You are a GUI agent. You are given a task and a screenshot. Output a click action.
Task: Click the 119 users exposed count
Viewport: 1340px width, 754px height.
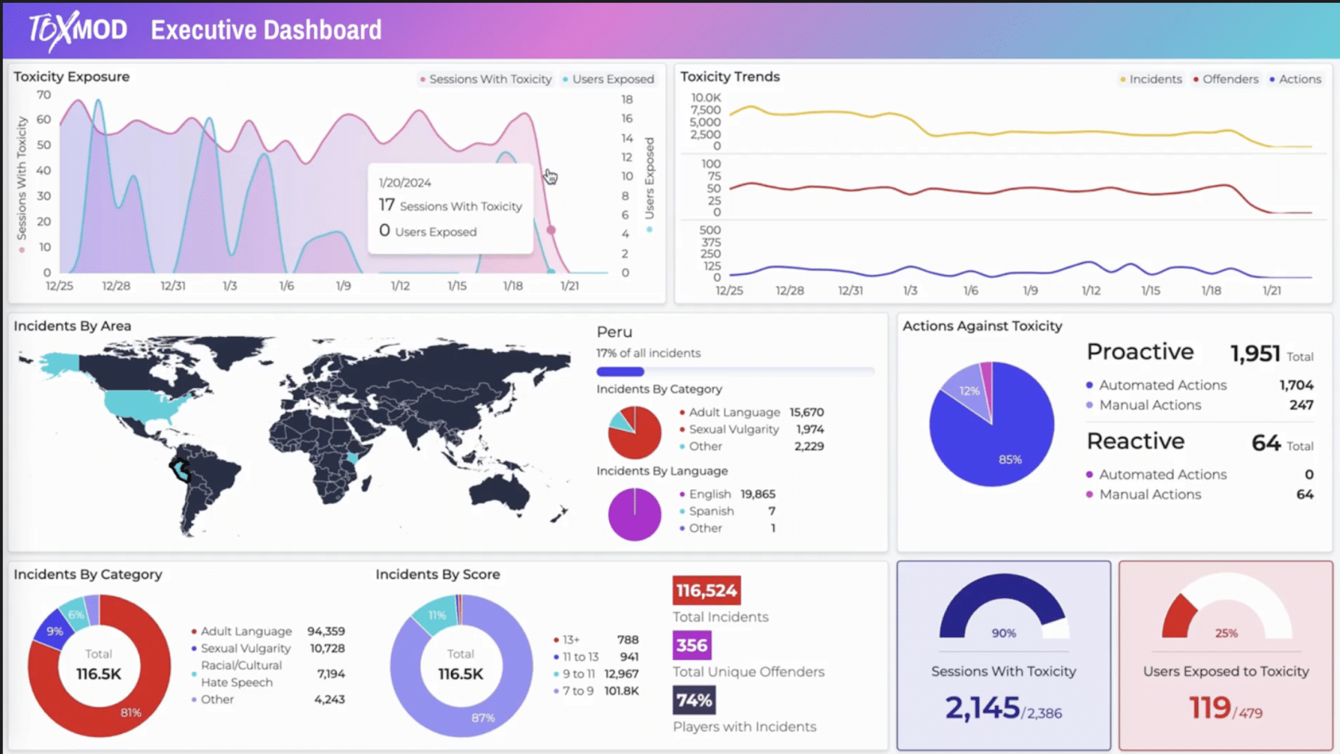[x=1210, y=708]
